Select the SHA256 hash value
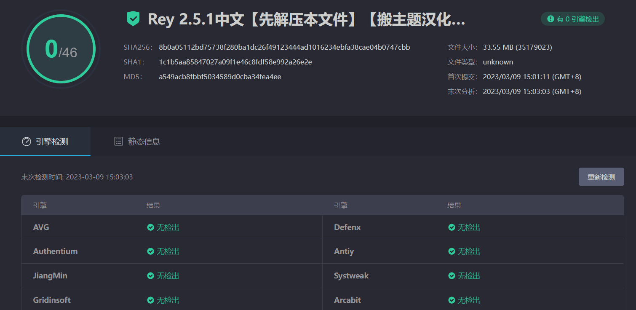 (x=284, y=47)
